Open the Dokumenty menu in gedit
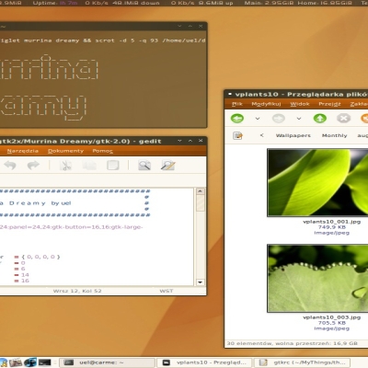Viewport: 368px width, 368px height. coord(65,151)
